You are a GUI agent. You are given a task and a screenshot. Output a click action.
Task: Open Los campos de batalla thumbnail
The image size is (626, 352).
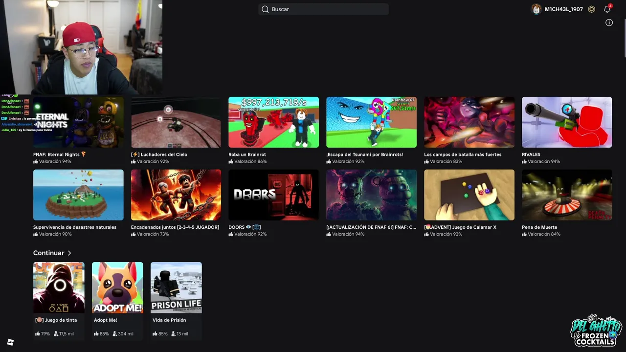click(469, 122)
